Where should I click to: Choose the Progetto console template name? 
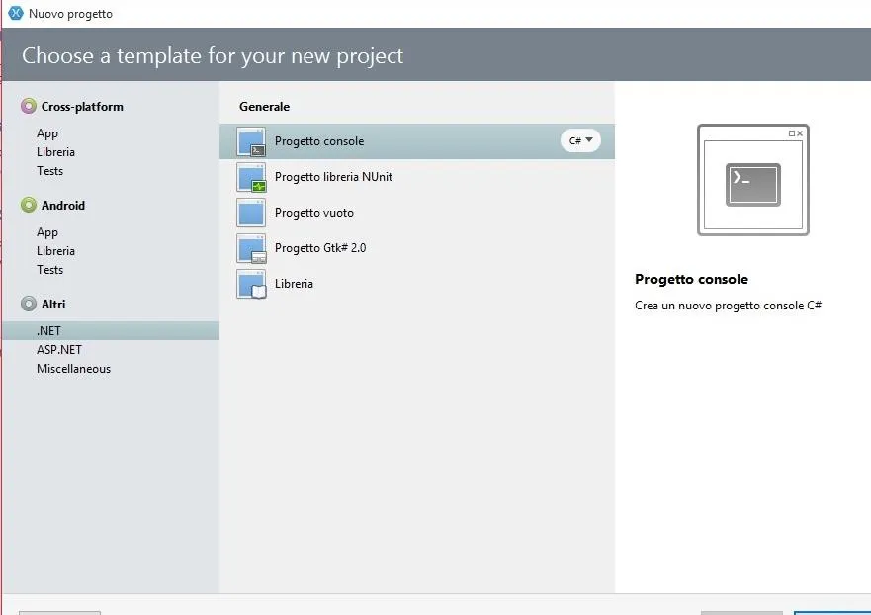pos(319,141)
